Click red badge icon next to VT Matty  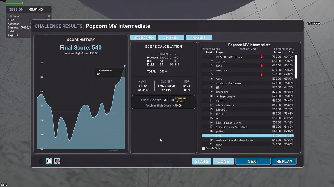click(262, 57)
